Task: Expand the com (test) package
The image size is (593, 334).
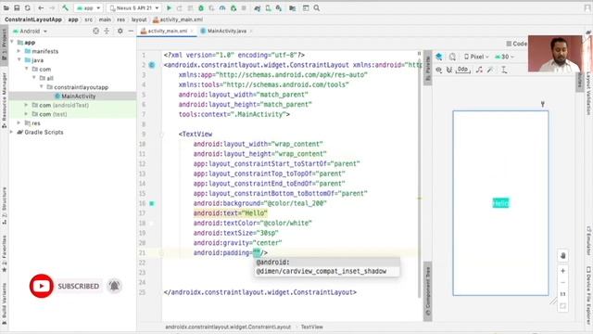Action: tap(26, 114)
